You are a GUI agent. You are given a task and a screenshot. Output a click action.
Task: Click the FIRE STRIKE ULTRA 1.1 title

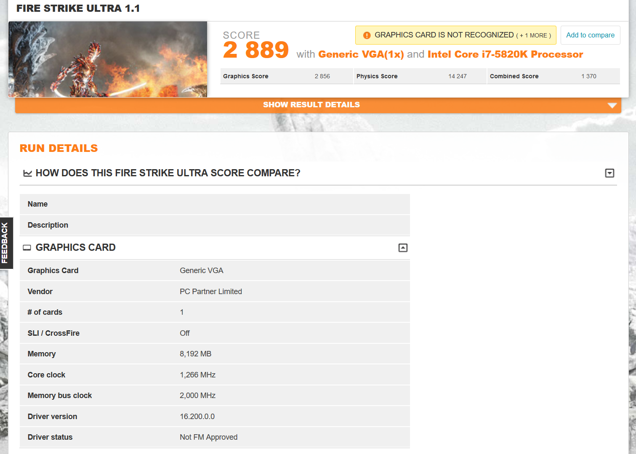click(78, 8)
